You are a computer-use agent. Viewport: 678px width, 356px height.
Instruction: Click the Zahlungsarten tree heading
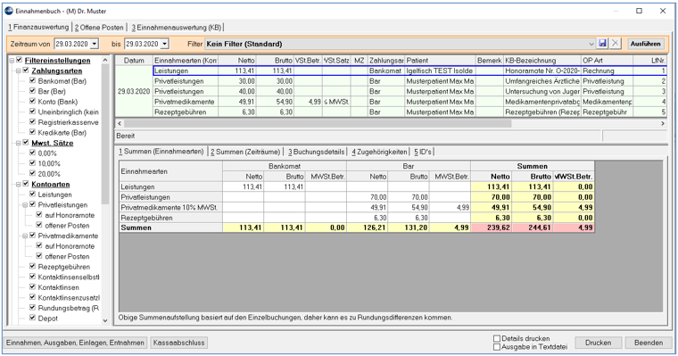pyautogui.click(x=56, y=70)
